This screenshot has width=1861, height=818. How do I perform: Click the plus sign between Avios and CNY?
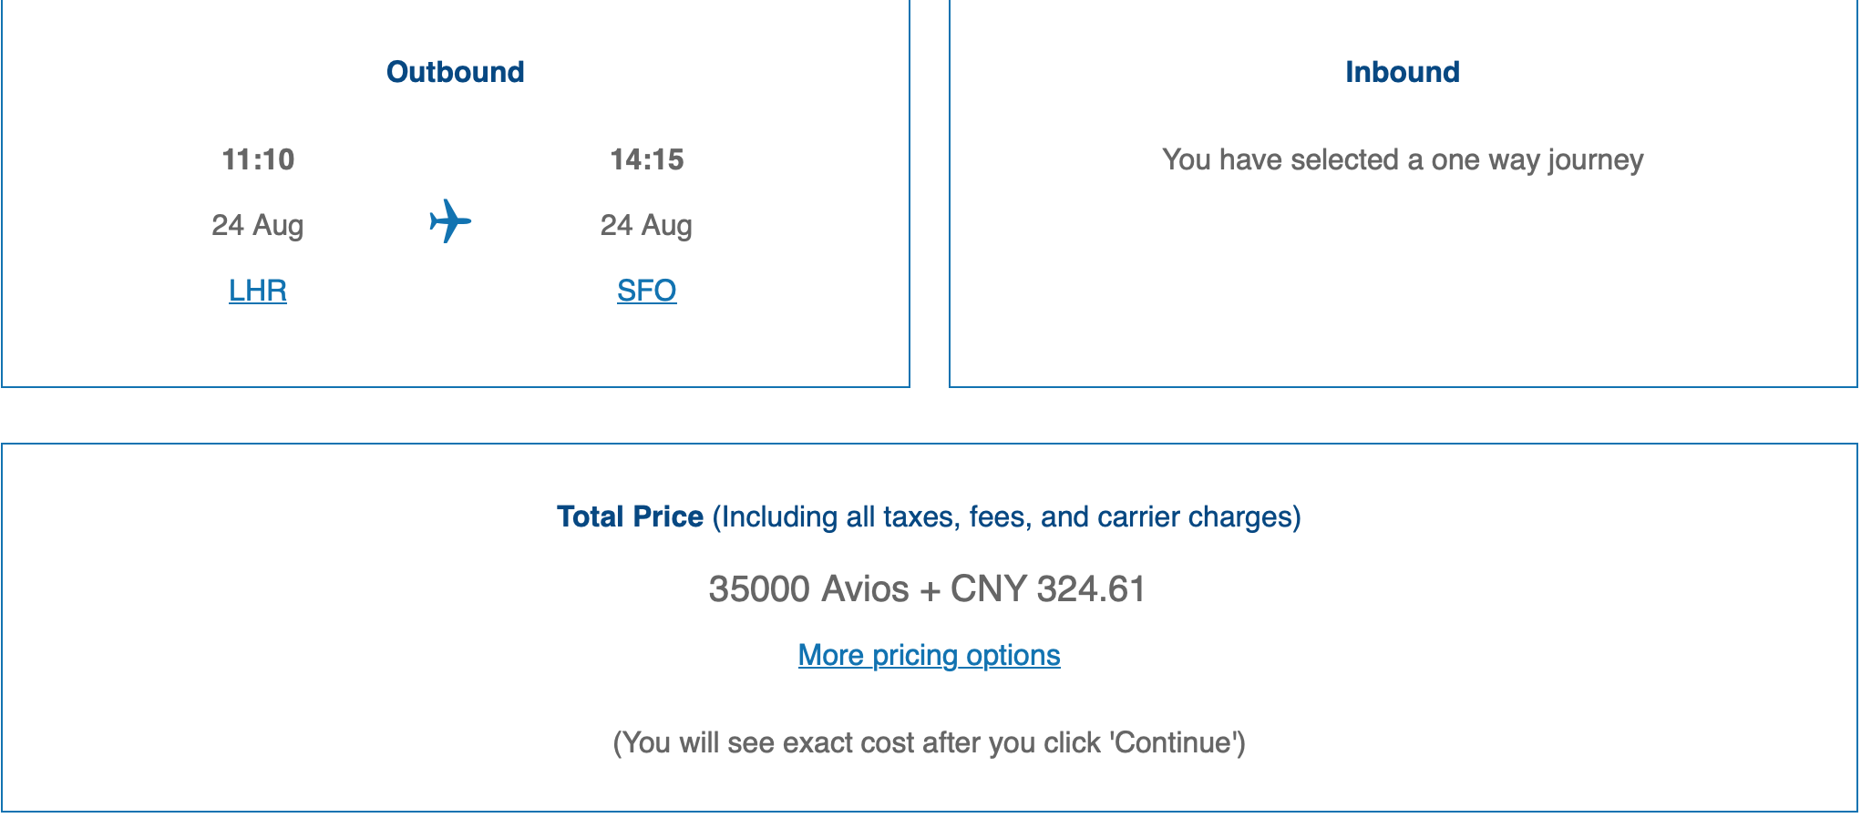(x=930, y=591)
